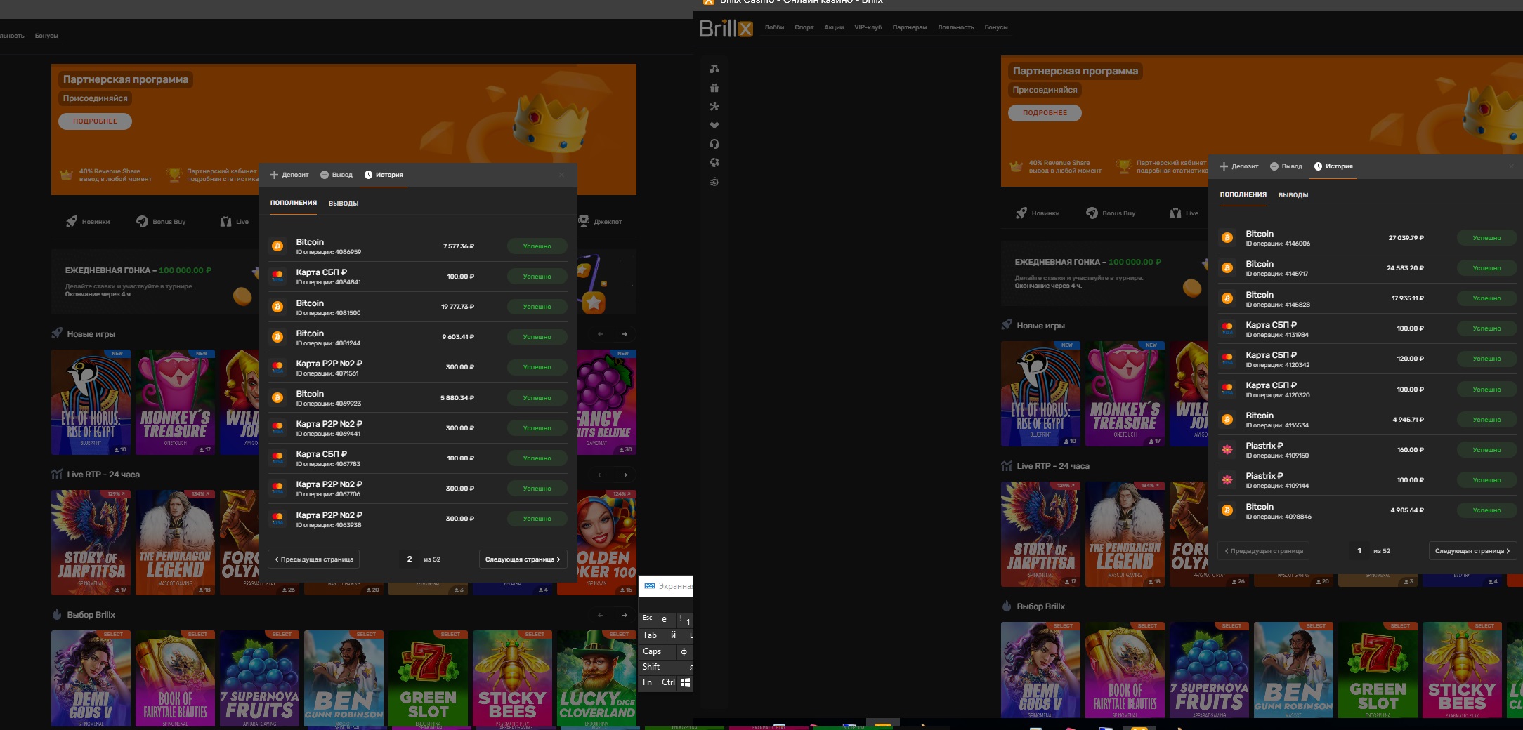Click ПОДРОБНЕЕ button on right window banner
The height and width of the screenshot is (730, 1523).
pyautogui.click(x=1045, y=113)
